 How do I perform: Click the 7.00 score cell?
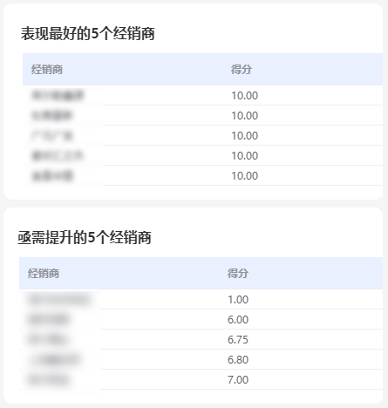tap(238, 380)
